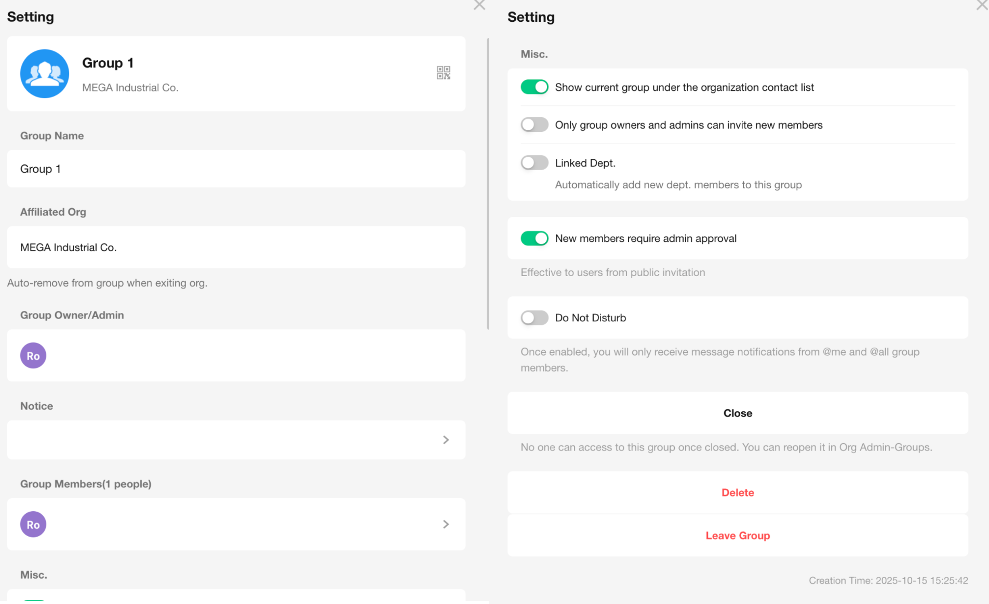
Task: Disable showing group under organization contact list
Action: click(x=534, y=87)
